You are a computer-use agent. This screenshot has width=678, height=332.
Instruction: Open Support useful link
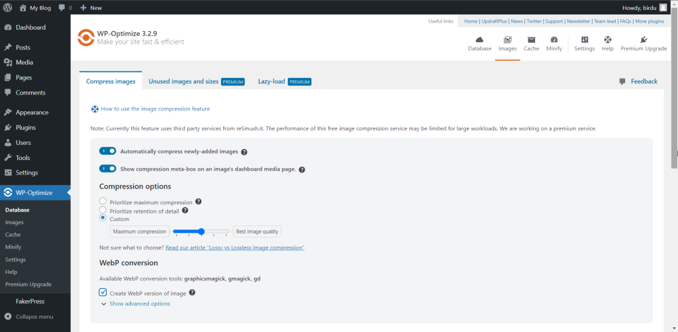(x=554, y=21)
